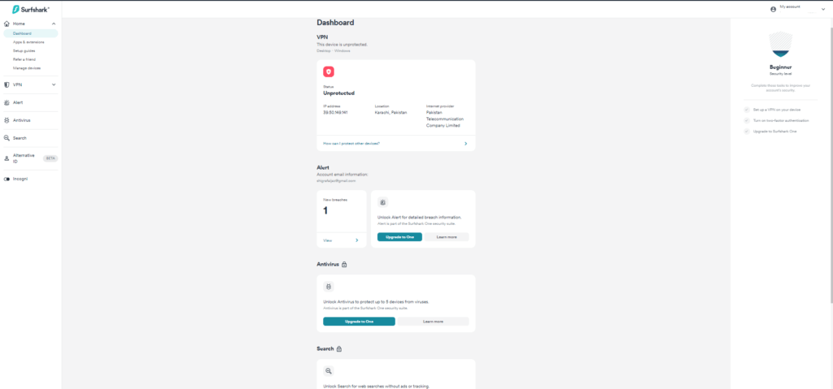Check 'Upgrade to Surfshark One' task
The height and width of the screenshot is (389, 833).
747,131
